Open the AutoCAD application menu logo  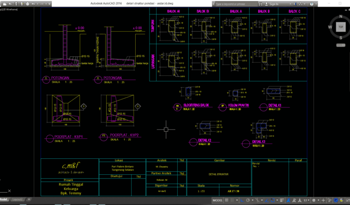pos(4,4)
